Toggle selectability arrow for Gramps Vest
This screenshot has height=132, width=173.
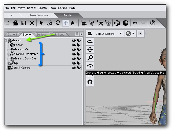(79, 50)
